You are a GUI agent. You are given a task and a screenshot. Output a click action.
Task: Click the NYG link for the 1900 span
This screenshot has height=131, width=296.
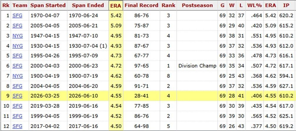point(18,76)
